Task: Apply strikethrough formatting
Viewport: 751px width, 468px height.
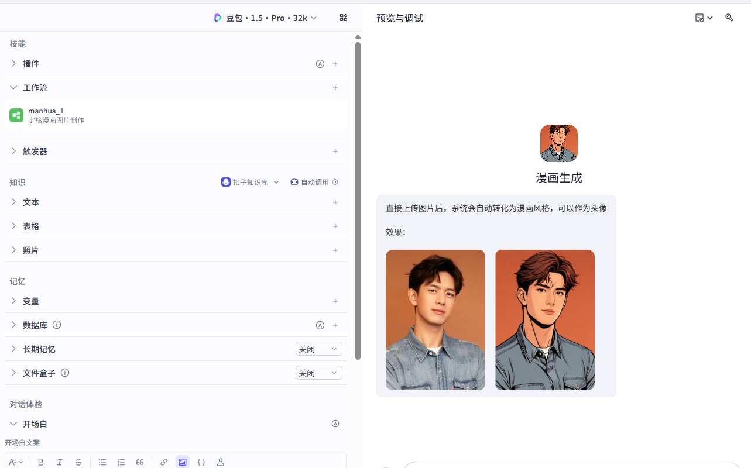Action: point(78,462)
